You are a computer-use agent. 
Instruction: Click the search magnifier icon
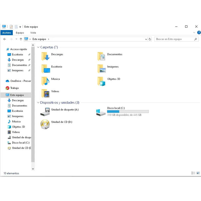pos(195,39)
